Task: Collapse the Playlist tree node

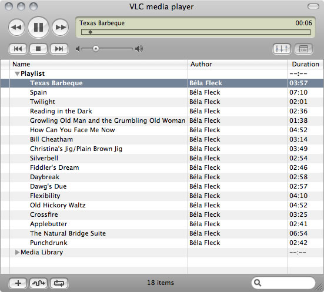Action: [x=17, y=73]
